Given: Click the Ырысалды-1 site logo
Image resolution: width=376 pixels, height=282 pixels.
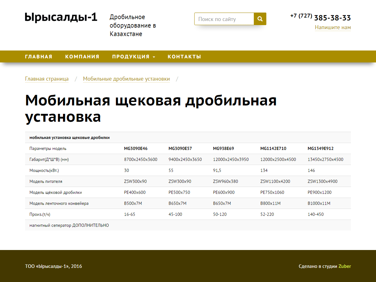Looking at the screenshot, I should [x=61, y=17].
